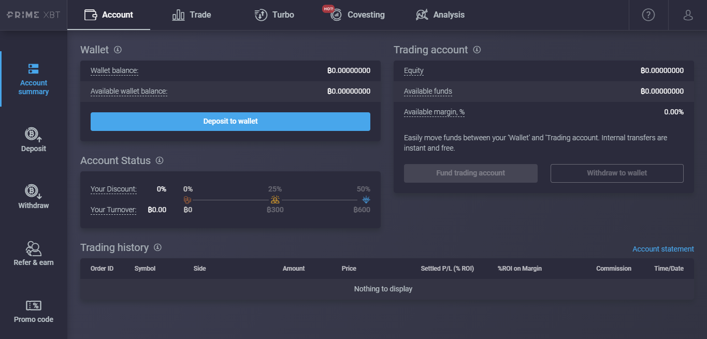Click the PrimeXBT logo

click(34, 15)
